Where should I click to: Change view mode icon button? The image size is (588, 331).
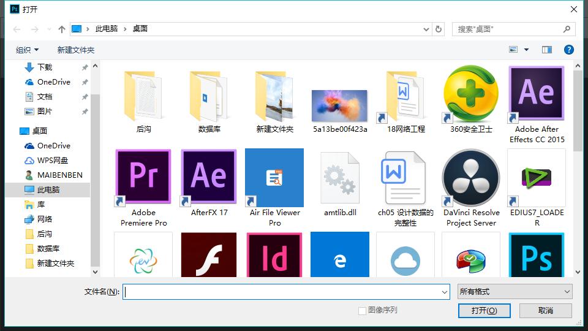(x=513, y=50)
